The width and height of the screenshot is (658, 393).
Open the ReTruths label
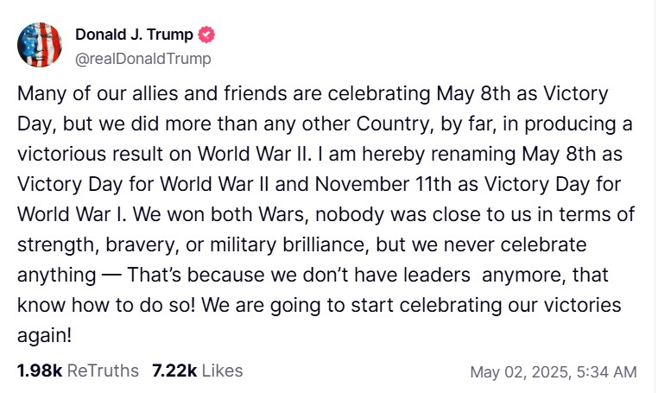point(103,371)
